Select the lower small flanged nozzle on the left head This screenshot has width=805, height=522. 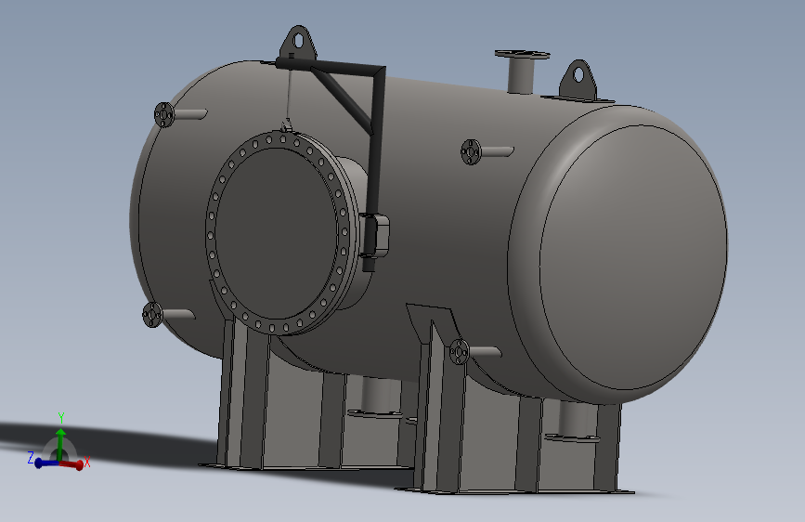tap(167, 315)
